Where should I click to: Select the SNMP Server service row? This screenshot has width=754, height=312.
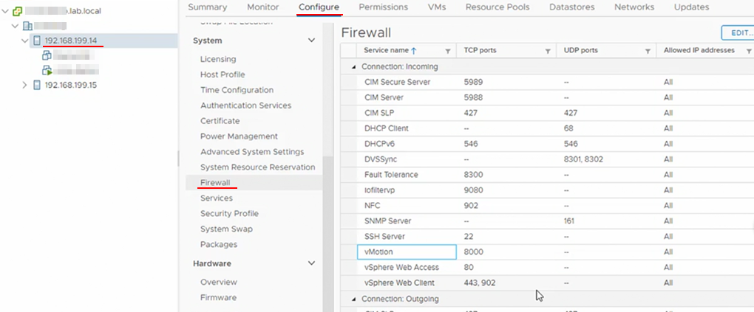[547, 221]
